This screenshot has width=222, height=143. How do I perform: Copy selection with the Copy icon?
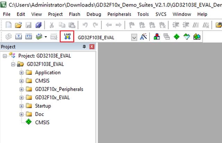(62, 25)
